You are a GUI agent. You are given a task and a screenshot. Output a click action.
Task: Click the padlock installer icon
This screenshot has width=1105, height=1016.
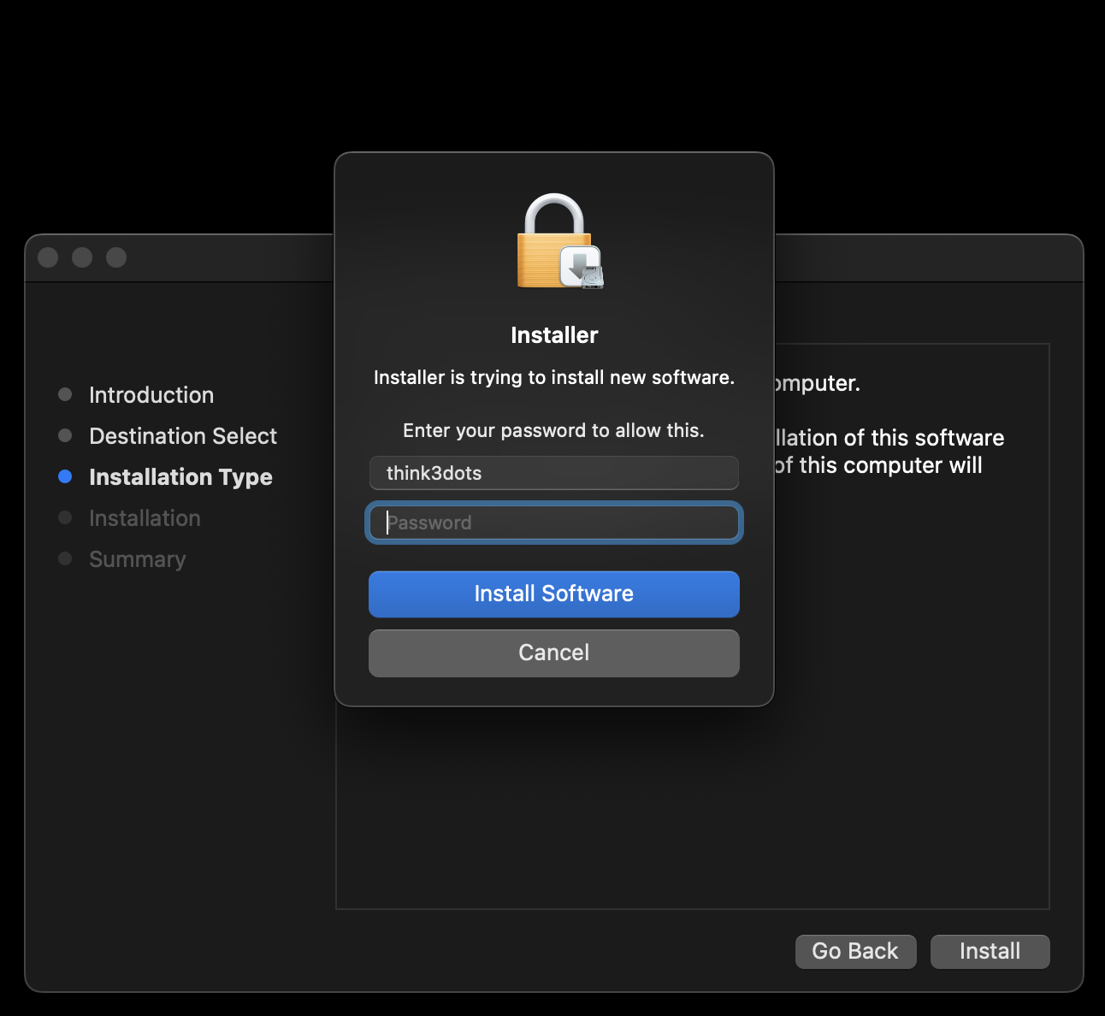[559, 242]
